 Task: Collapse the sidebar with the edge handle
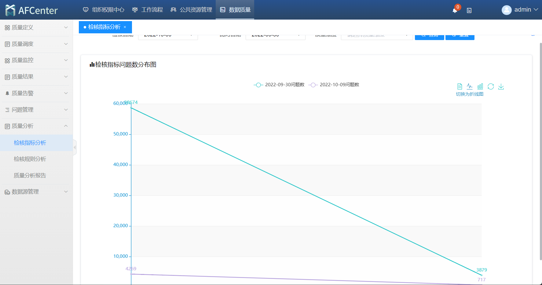(x=75, y=147)
